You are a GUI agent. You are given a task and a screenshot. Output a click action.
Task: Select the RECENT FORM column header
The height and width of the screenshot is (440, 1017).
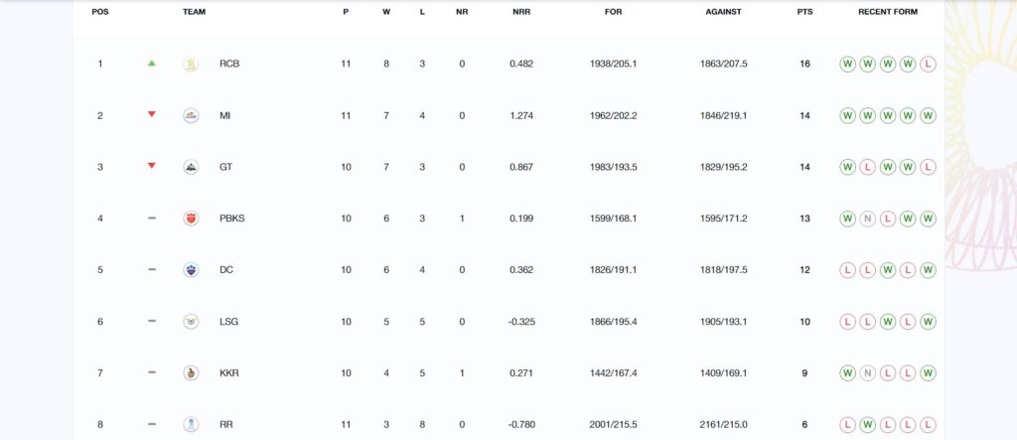click(x=887, y=12)
